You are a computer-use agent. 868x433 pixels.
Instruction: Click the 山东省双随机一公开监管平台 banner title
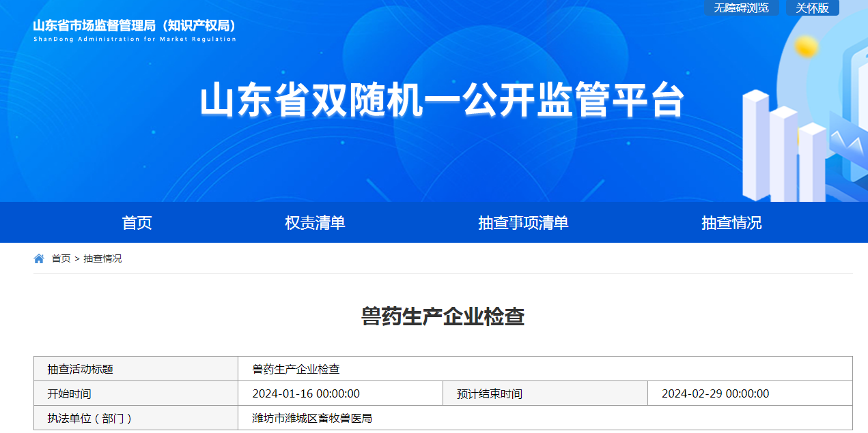point(442,101)
